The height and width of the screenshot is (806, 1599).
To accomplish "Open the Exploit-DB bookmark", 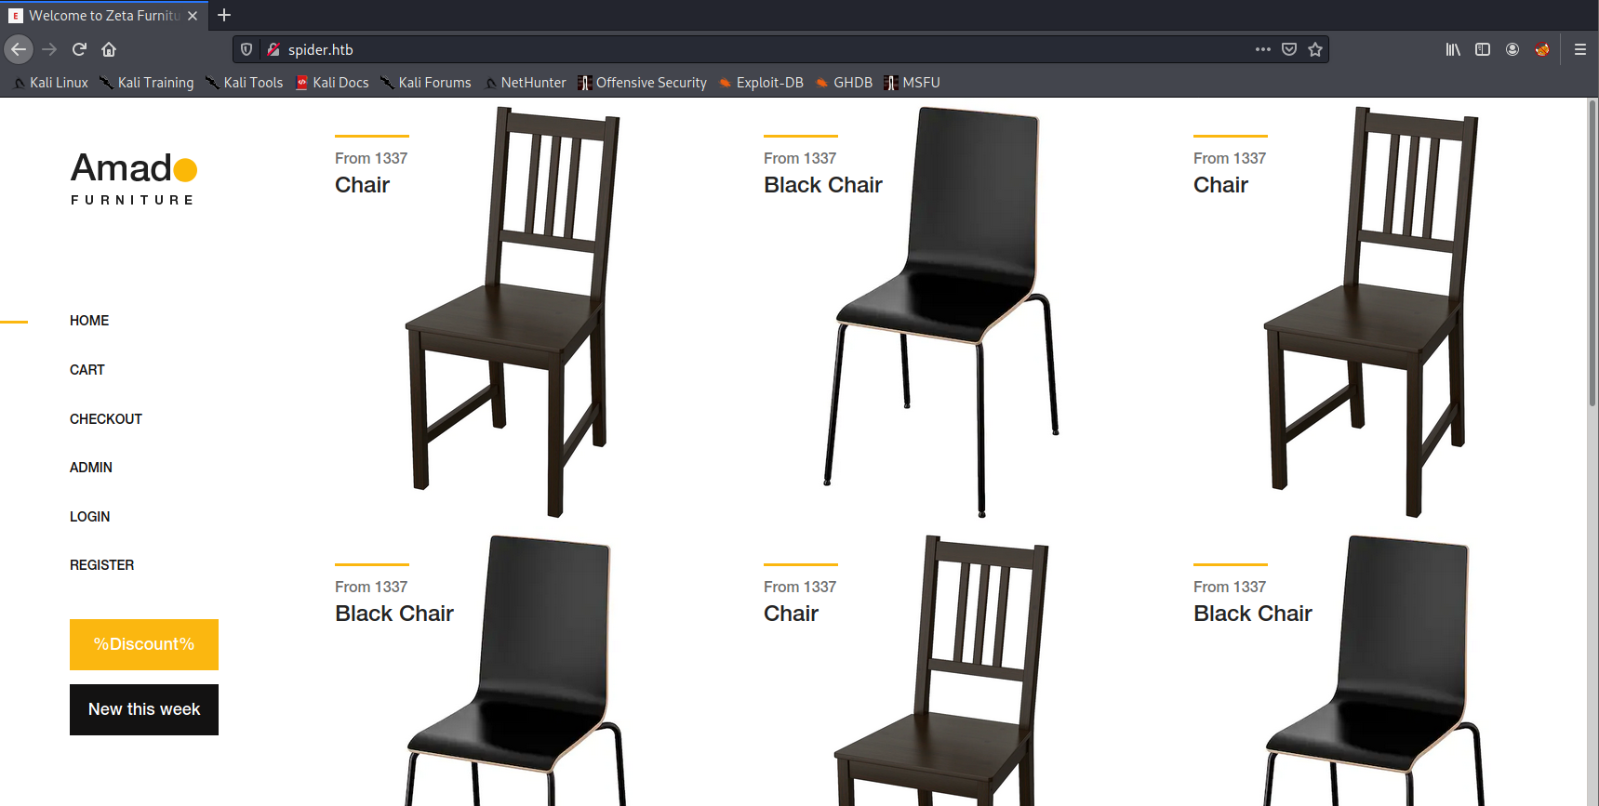I will tap(761, 83).
